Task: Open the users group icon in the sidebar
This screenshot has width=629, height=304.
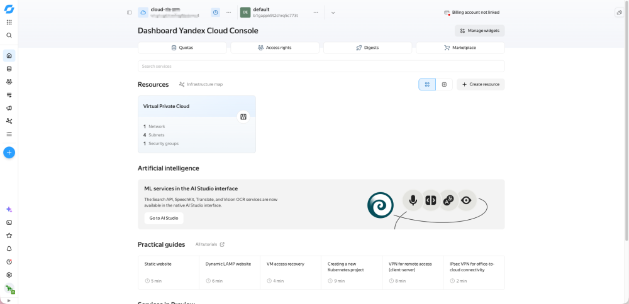Action: click(x=9, y=82)
